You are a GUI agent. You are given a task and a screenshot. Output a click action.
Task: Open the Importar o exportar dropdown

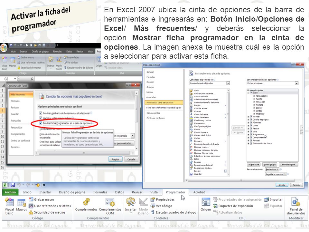pyautogui.click(x=276, y=174)
